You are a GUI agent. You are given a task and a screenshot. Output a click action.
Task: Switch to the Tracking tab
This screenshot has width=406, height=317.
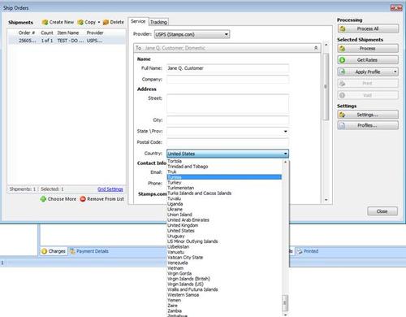click(158, 22)
